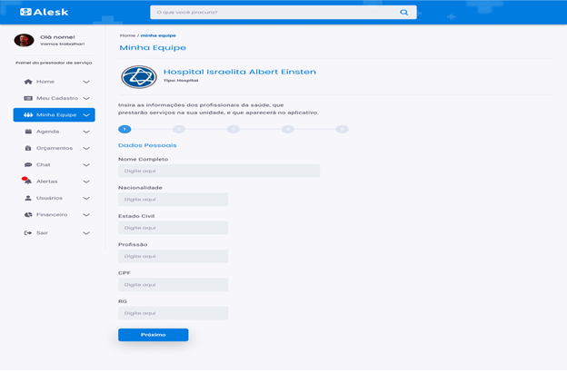Focus the CPF input field

(x=174, y=285)
